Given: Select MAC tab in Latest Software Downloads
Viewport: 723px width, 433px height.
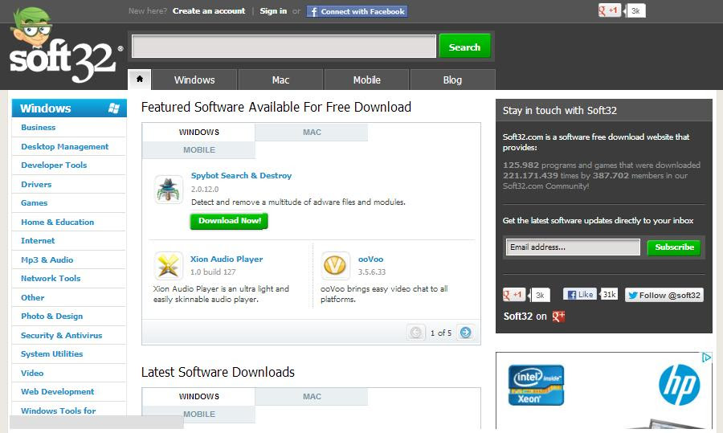Looking at the screenshot, I should click(312, 397).
